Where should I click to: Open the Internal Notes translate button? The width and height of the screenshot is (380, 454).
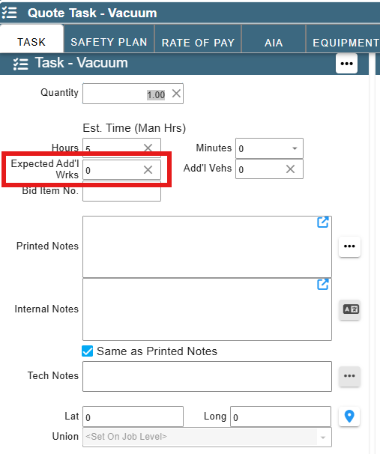pyautogui.click(x=351, y=309)
